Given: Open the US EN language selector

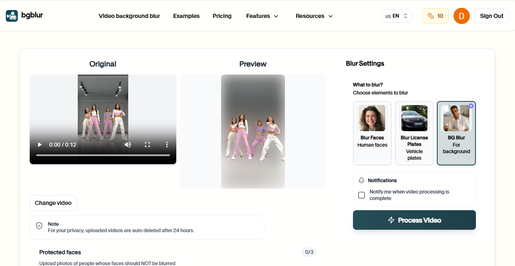Looking at the screenshot, I should click(x=396, y=15).
